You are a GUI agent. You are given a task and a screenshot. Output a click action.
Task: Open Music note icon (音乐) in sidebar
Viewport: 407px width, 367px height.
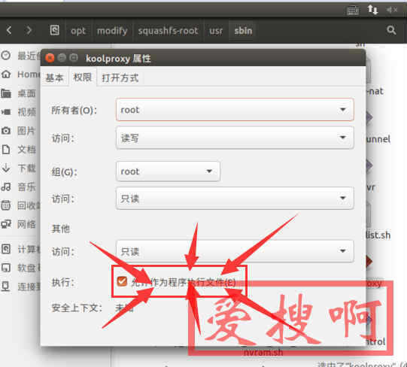click(6, 187)
